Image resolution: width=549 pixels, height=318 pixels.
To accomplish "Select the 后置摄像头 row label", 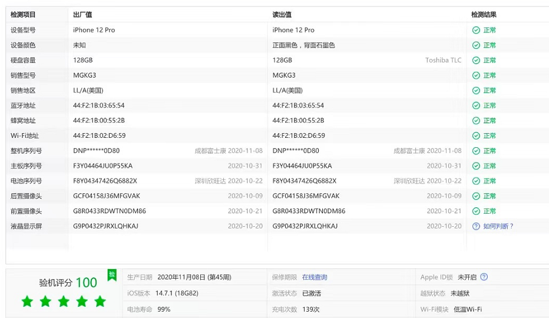I will 27,196.
